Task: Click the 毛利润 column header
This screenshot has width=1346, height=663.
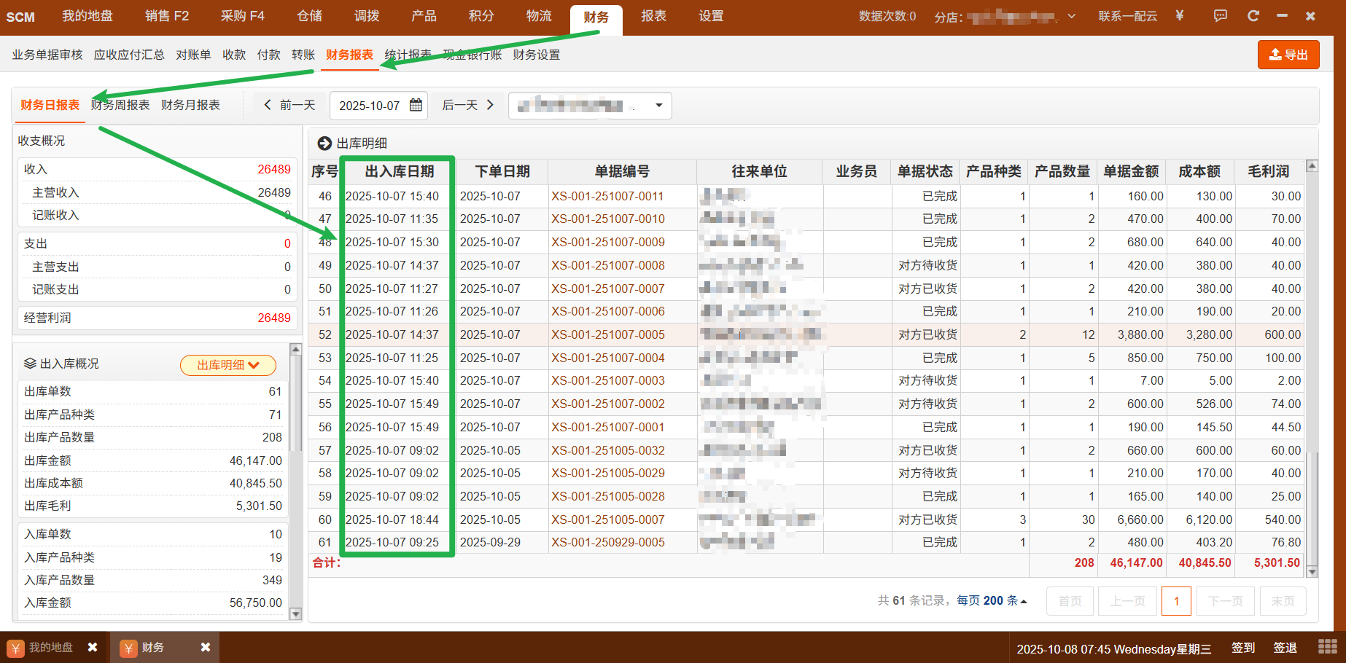Action: point(1268,171)
